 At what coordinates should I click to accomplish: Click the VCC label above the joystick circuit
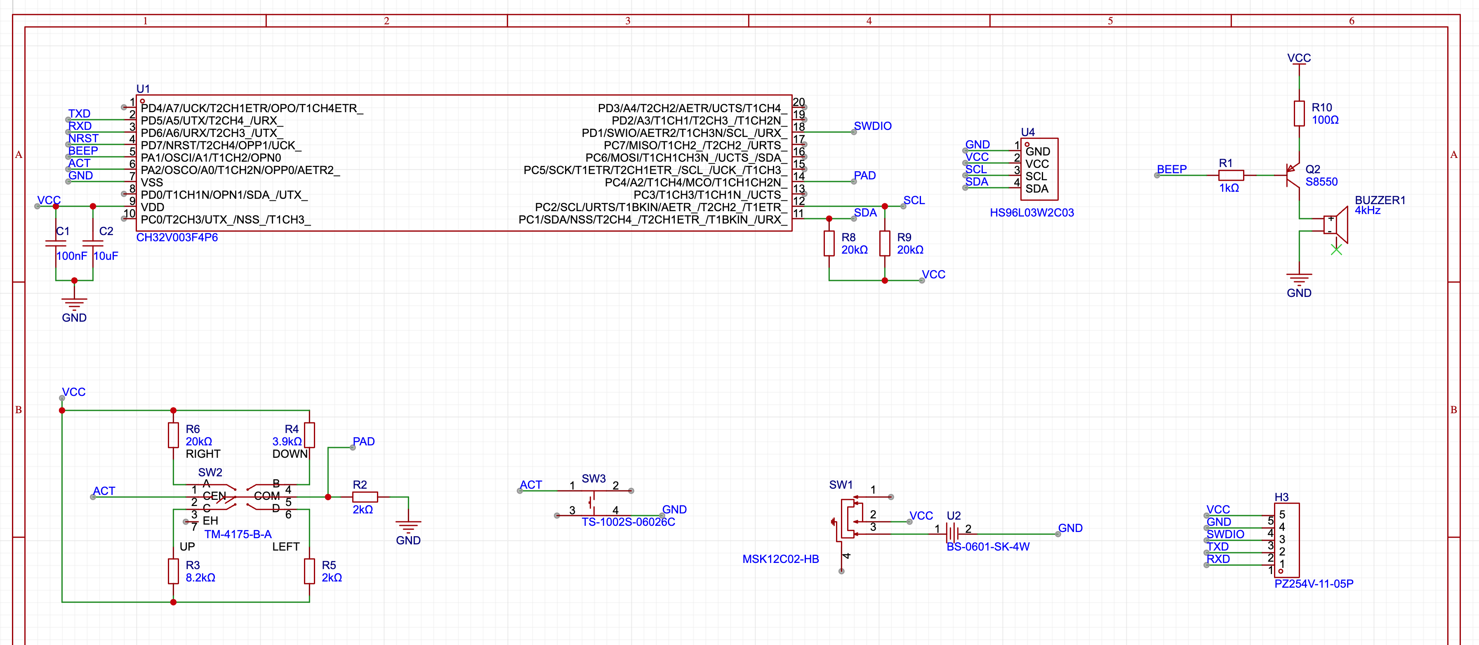73,392
